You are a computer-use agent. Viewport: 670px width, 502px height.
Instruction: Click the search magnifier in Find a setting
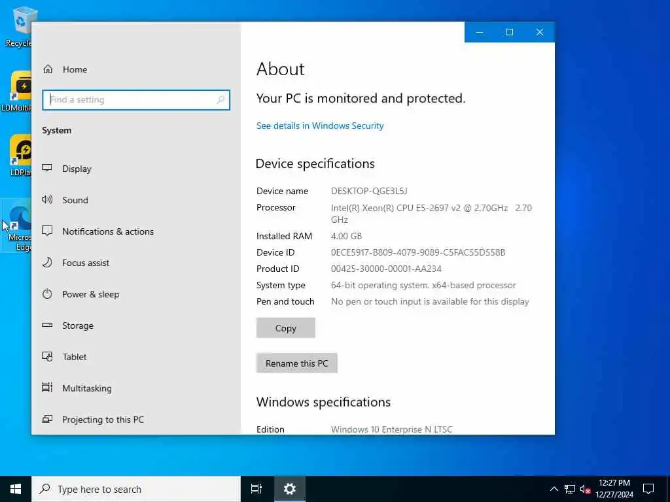pyautogui.click(x=220, y=100)
